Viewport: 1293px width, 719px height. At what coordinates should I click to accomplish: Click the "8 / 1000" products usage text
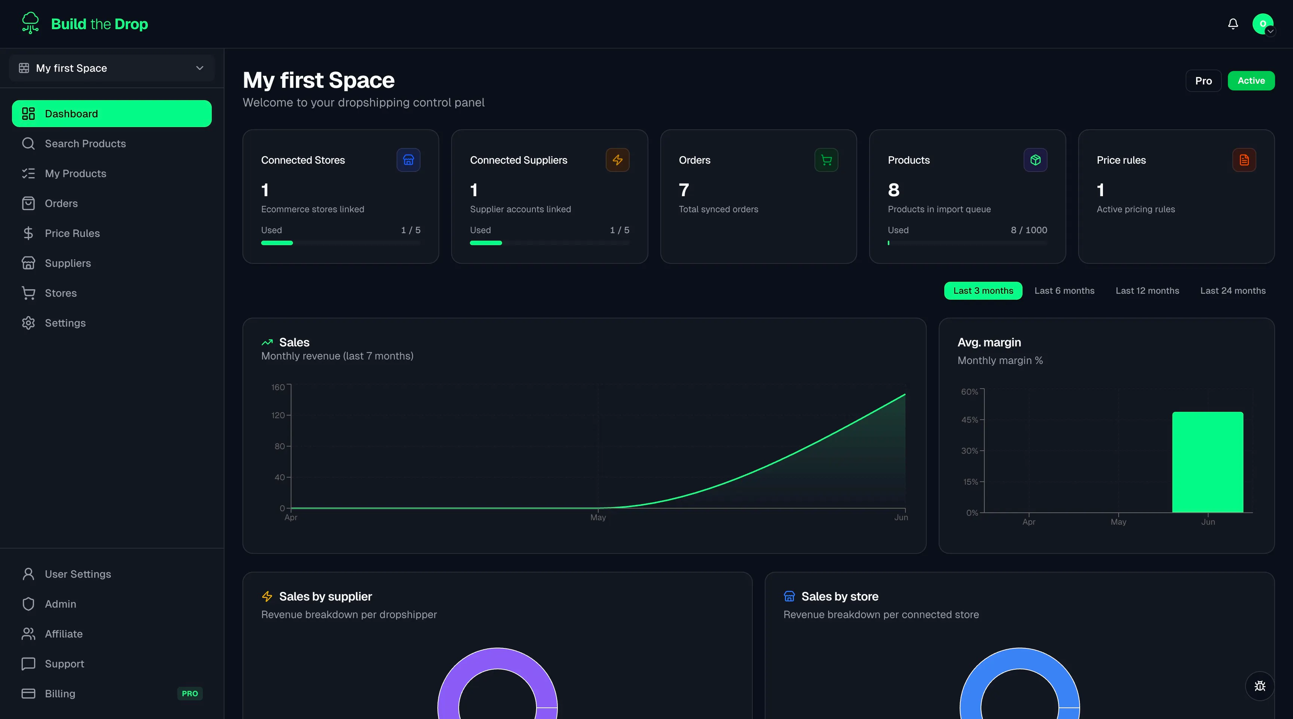[x=1028, y=230]
